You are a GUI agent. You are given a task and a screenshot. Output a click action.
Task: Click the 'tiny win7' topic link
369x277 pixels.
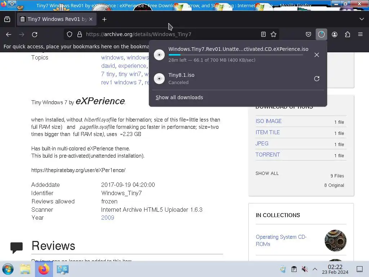(x=130, y=74)
